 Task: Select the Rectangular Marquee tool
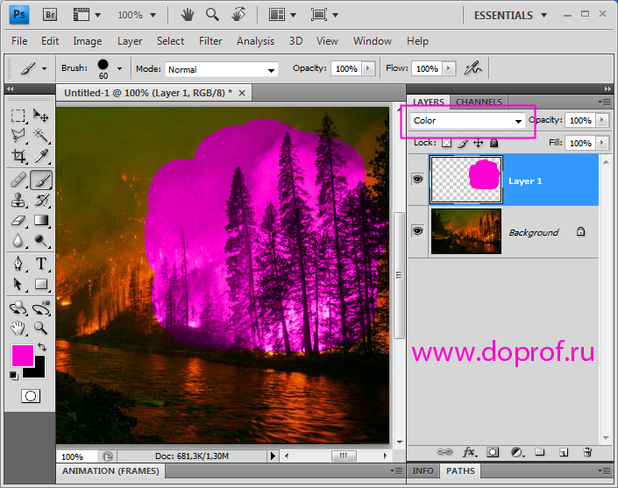[18, 116]
